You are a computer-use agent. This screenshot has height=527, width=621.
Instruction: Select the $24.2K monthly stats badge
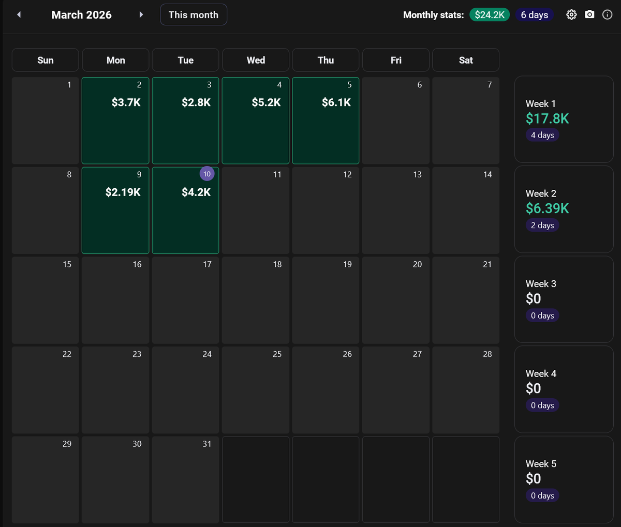pos(490,14)
